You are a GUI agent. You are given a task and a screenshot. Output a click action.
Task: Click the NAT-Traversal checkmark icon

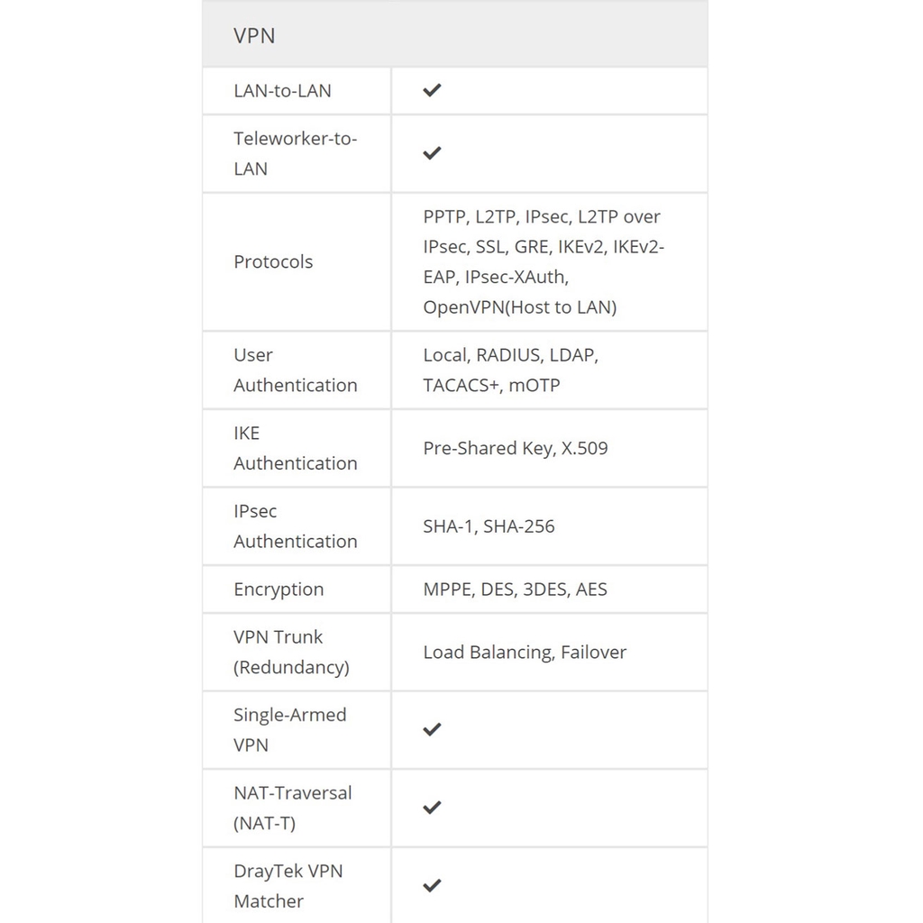432,808
